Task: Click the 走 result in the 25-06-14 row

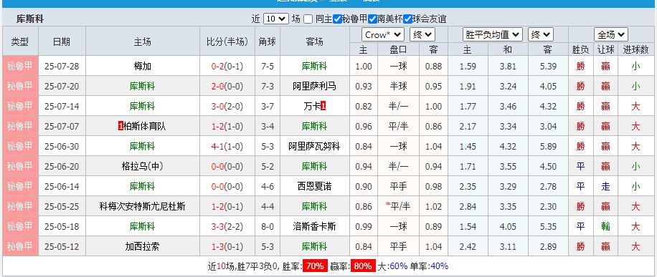Action: point(605,187)
